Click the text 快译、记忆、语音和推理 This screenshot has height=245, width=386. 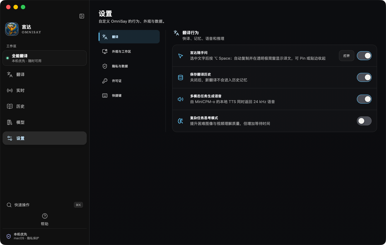pos(203,39)
